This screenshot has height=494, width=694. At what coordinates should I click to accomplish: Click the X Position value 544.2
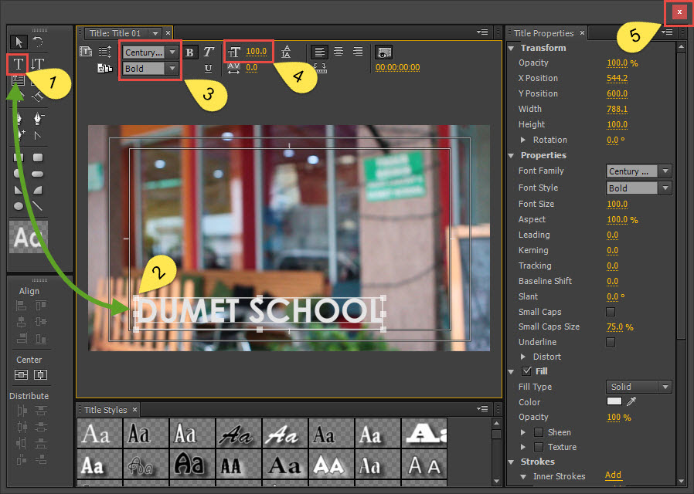tap(617, 78)
